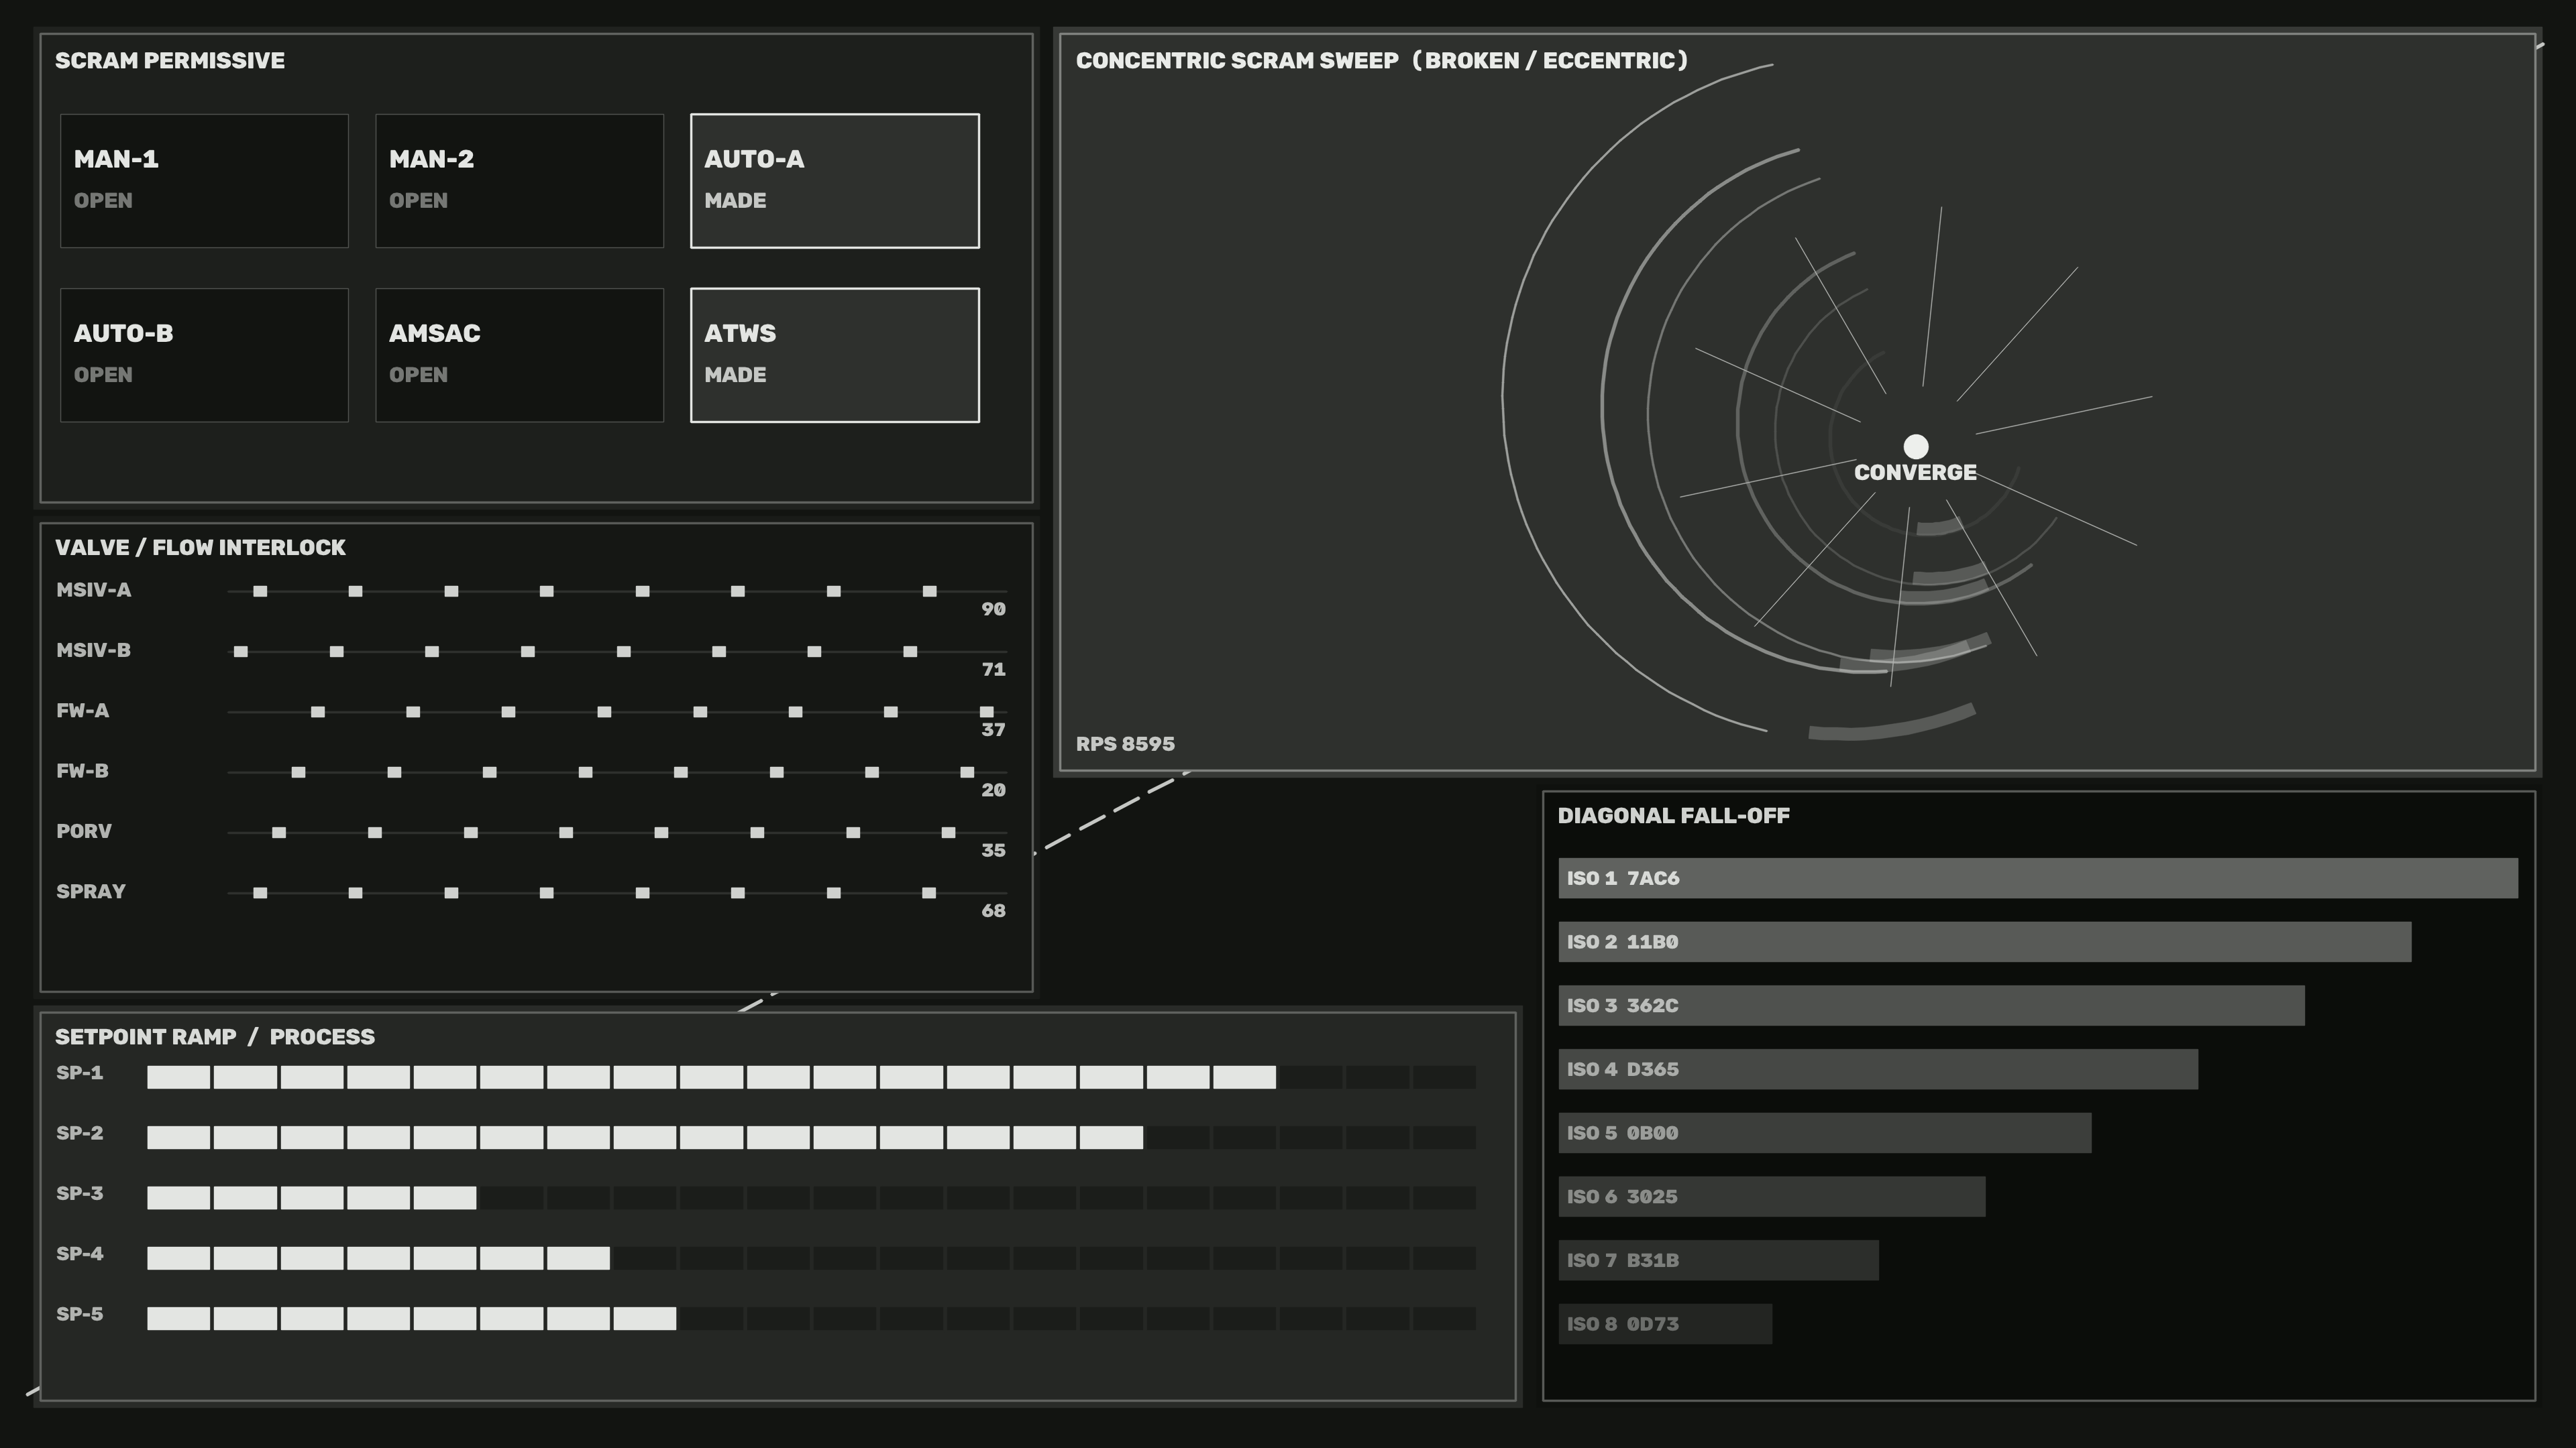Toggle the MAN-2 permissive tile
2576x1448 pixels.
(519, 181)
